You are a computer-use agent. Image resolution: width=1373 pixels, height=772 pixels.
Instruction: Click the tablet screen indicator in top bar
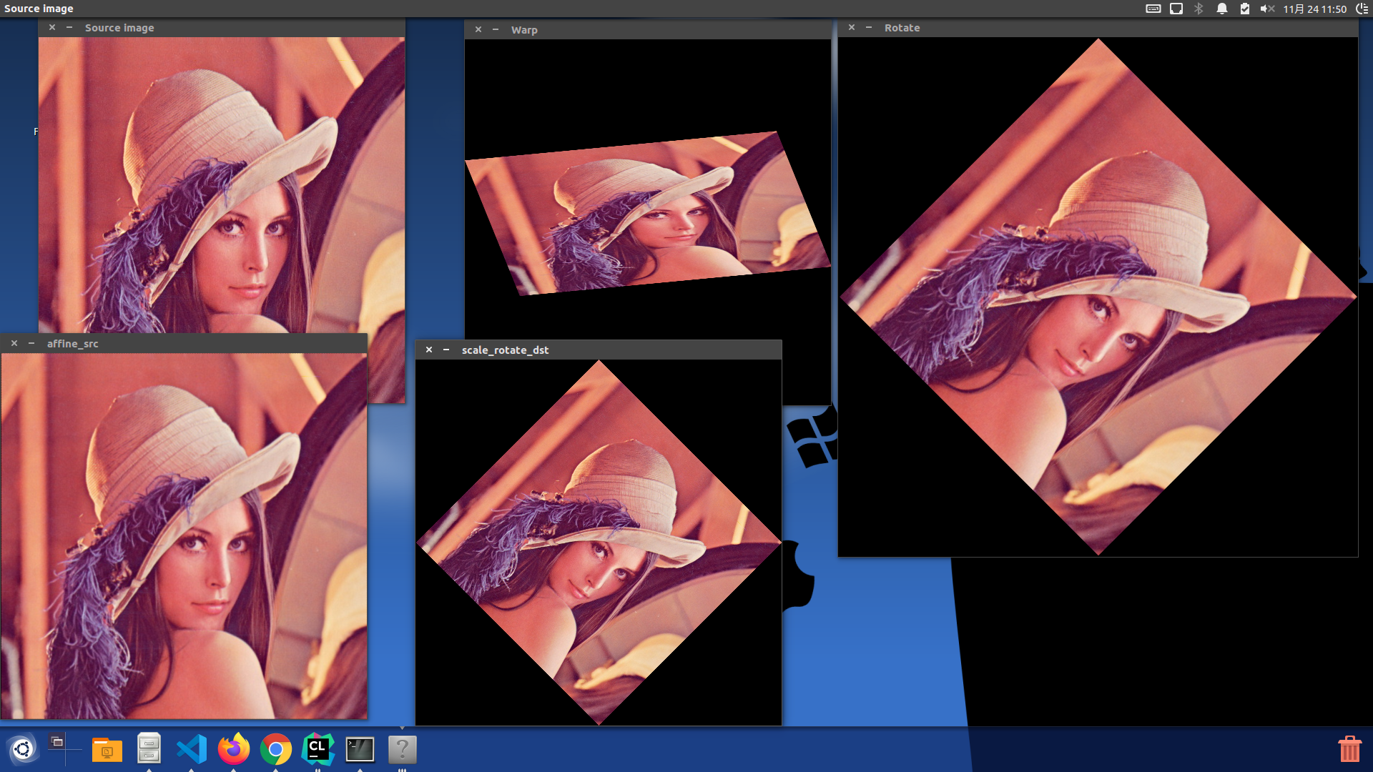coord(1176,9)
